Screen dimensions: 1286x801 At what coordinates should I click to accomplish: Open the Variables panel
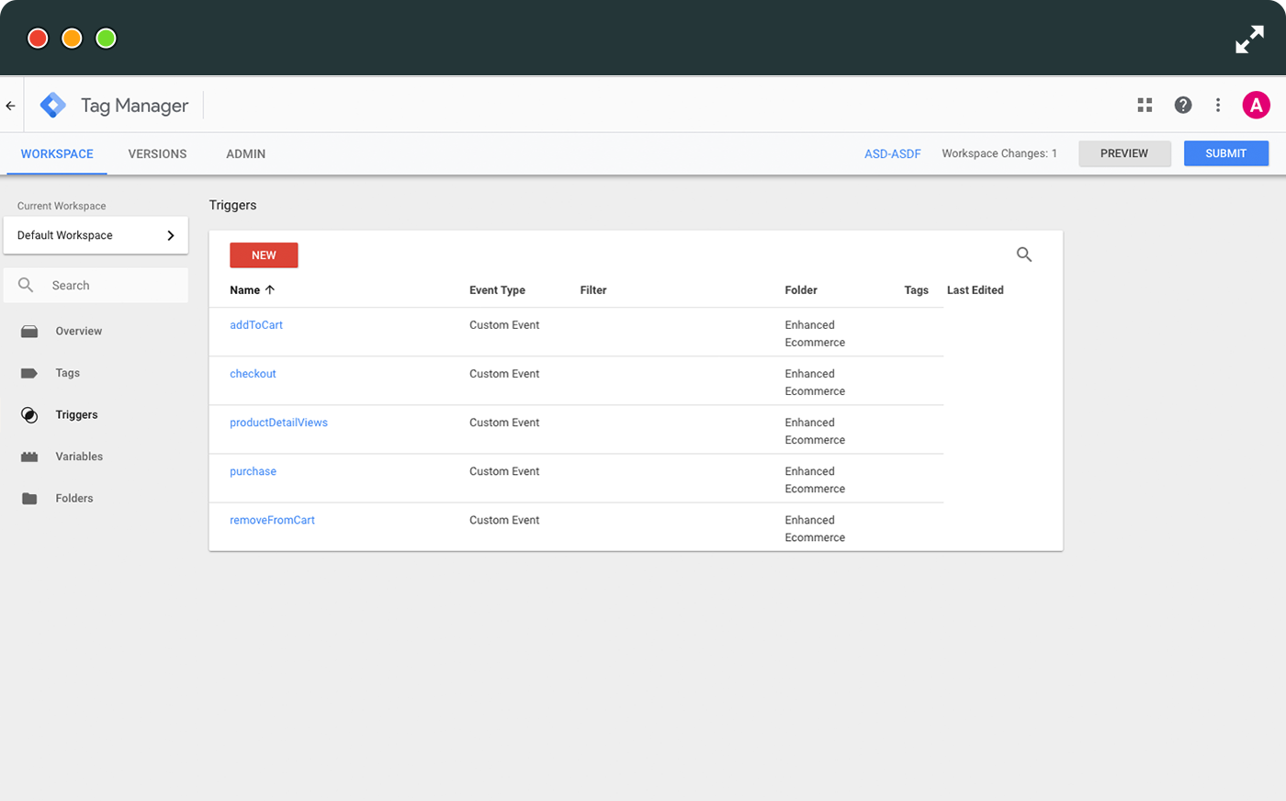(79, 456)
